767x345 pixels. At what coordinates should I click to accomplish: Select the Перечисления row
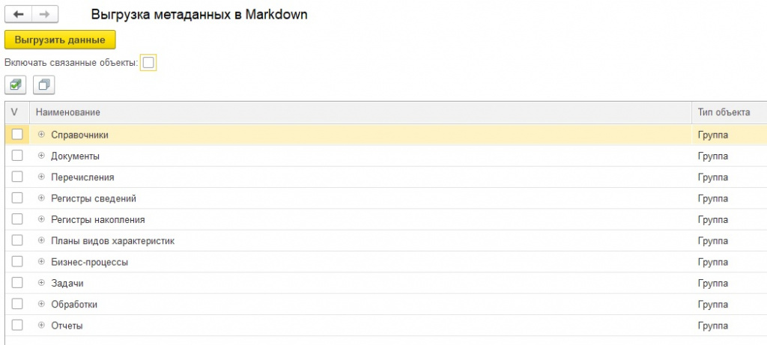pyautogui.click(x=82, y=177)
